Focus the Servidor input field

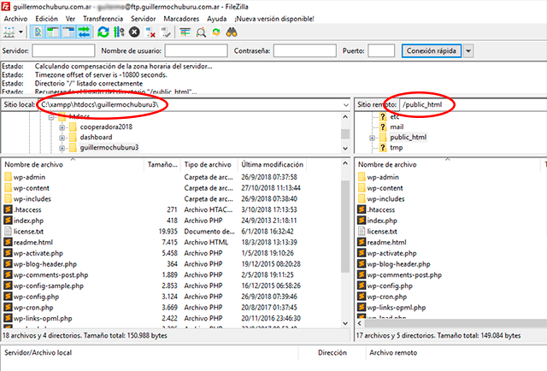63,50
